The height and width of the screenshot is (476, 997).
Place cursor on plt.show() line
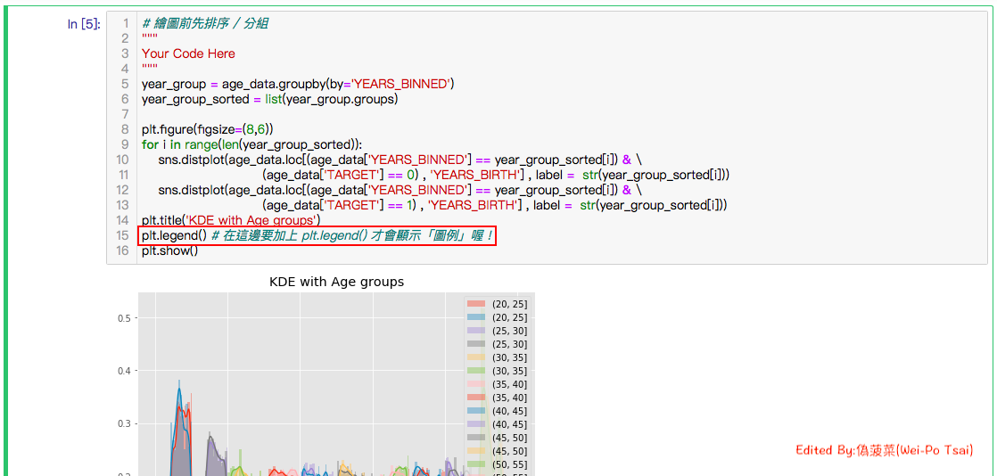(169, 250)
